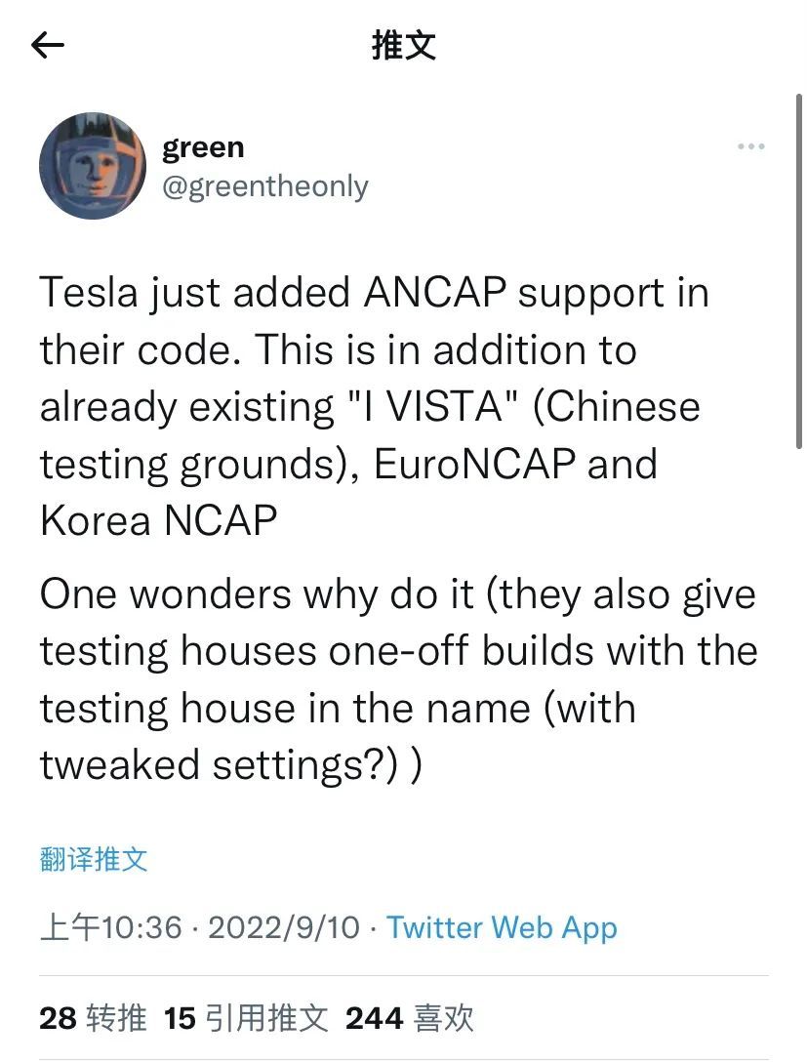
Task: Open the Twitter Web App source link
Action: pos(503,927)
